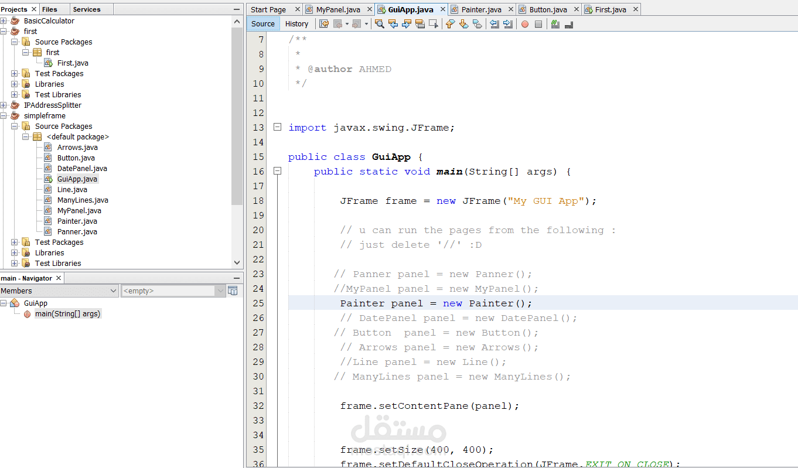Close the Projects tab
Image resolution: width=798 pixels, height=468 pixels.
pos(33,9)
